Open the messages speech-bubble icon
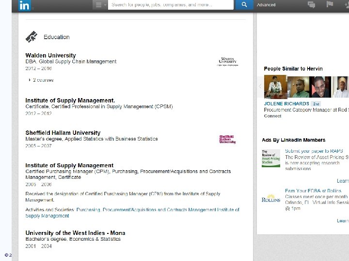 (x=312, y=5)
